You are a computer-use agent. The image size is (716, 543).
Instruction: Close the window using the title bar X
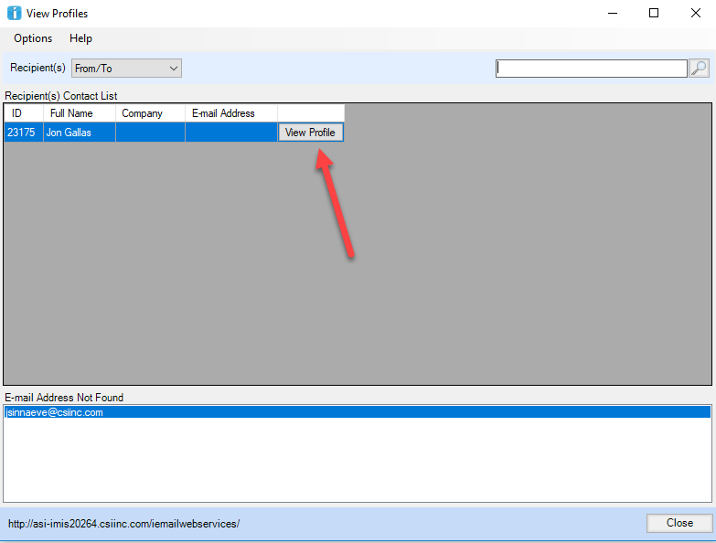(695, 14)
